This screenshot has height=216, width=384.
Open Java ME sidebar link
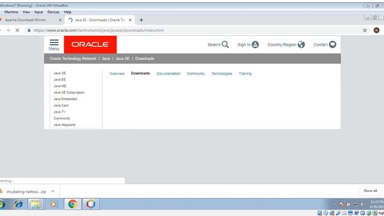[60, 86]
